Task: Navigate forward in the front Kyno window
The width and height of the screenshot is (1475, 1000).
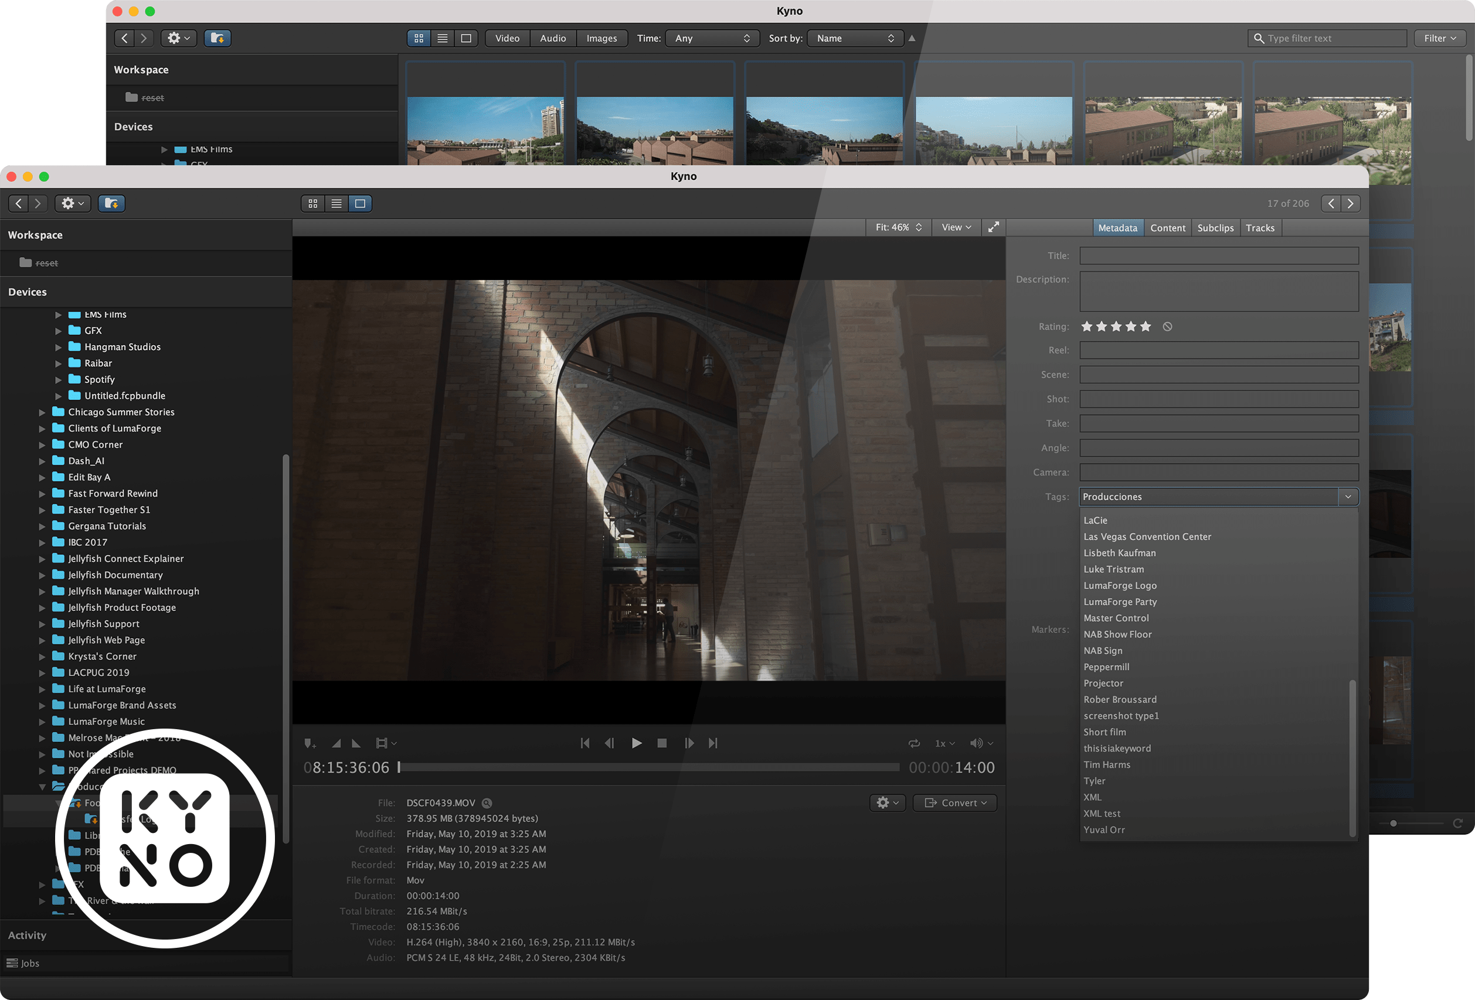Action: pyautogui.click(x=38, y=203)
